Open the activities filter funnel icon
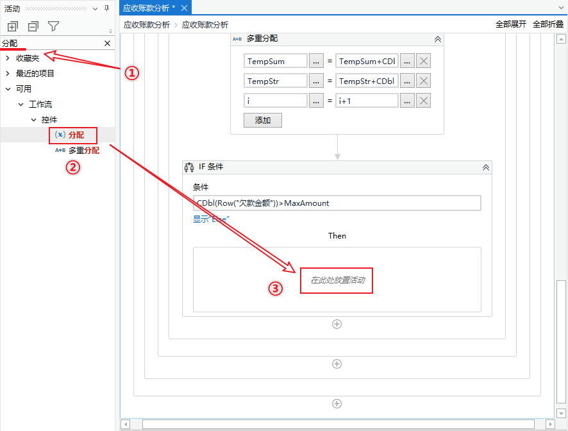568x431 pixels. click(54, 26)
